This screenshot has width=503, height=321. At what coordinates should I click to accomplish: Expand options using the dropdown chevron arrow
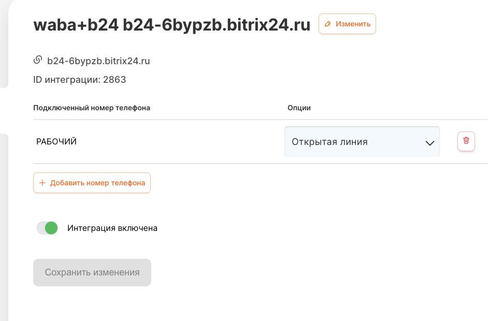(x=429, y=143)
